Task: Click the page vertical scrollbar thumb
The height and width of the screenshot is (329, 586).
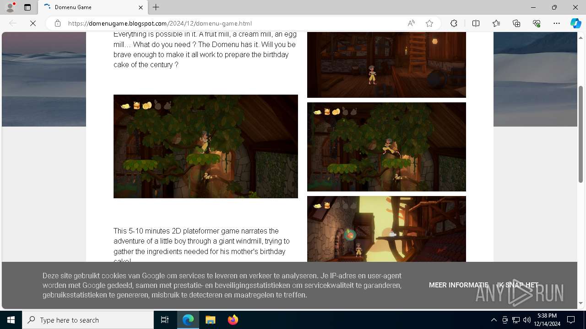Action: point(581,134)
